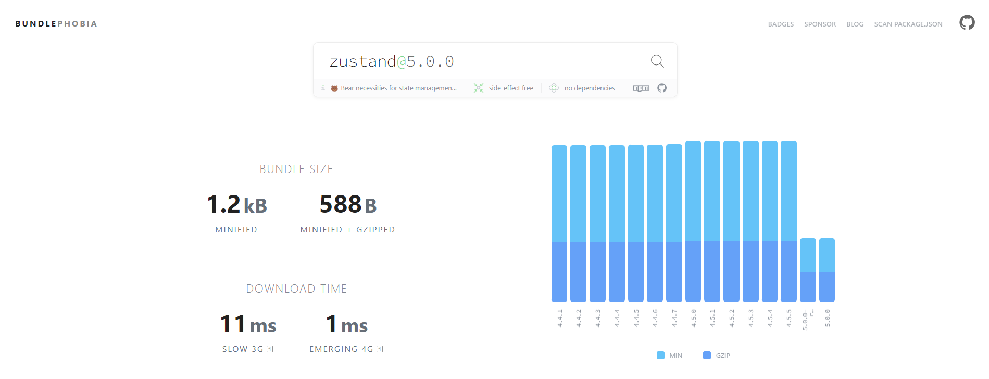
Task: Click the 1.2 kB minified size value
Action: pyautogui.click(x=237, y=204)
